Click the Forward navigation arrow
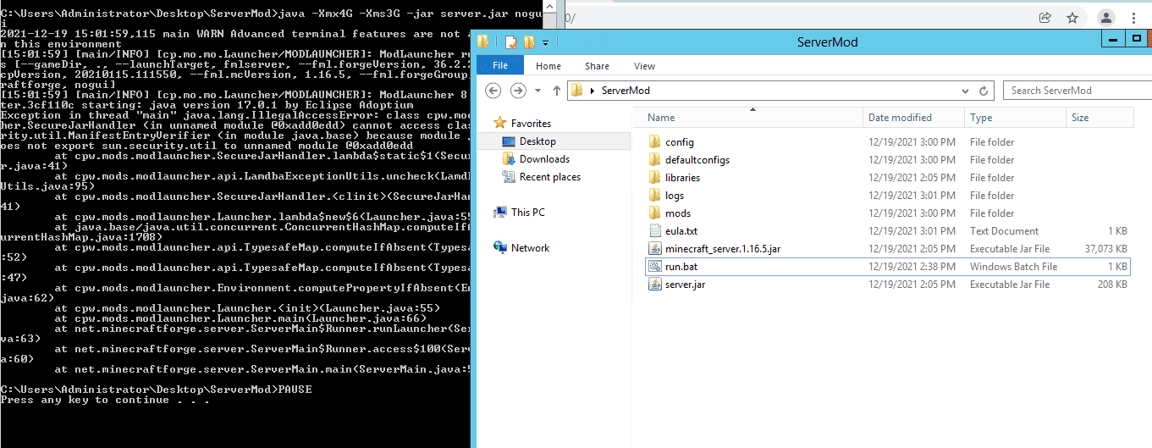Image resolution: width=1152 pixels, height=448 pixels. click(x=518, y=91)
